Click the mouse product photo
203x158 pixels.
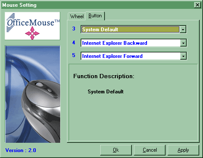[33, 94]
